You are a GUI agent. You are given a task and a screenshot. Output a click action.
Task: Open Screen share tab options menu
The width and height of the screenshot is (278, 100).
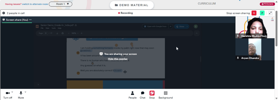click(x=30, y=20)
